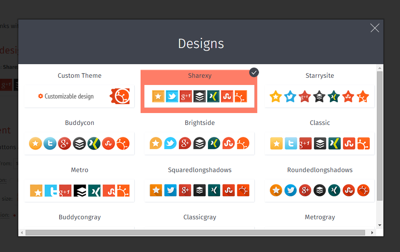Select the Roundedlongshadows design title
400x252 pixels.
tap(320, 170)
